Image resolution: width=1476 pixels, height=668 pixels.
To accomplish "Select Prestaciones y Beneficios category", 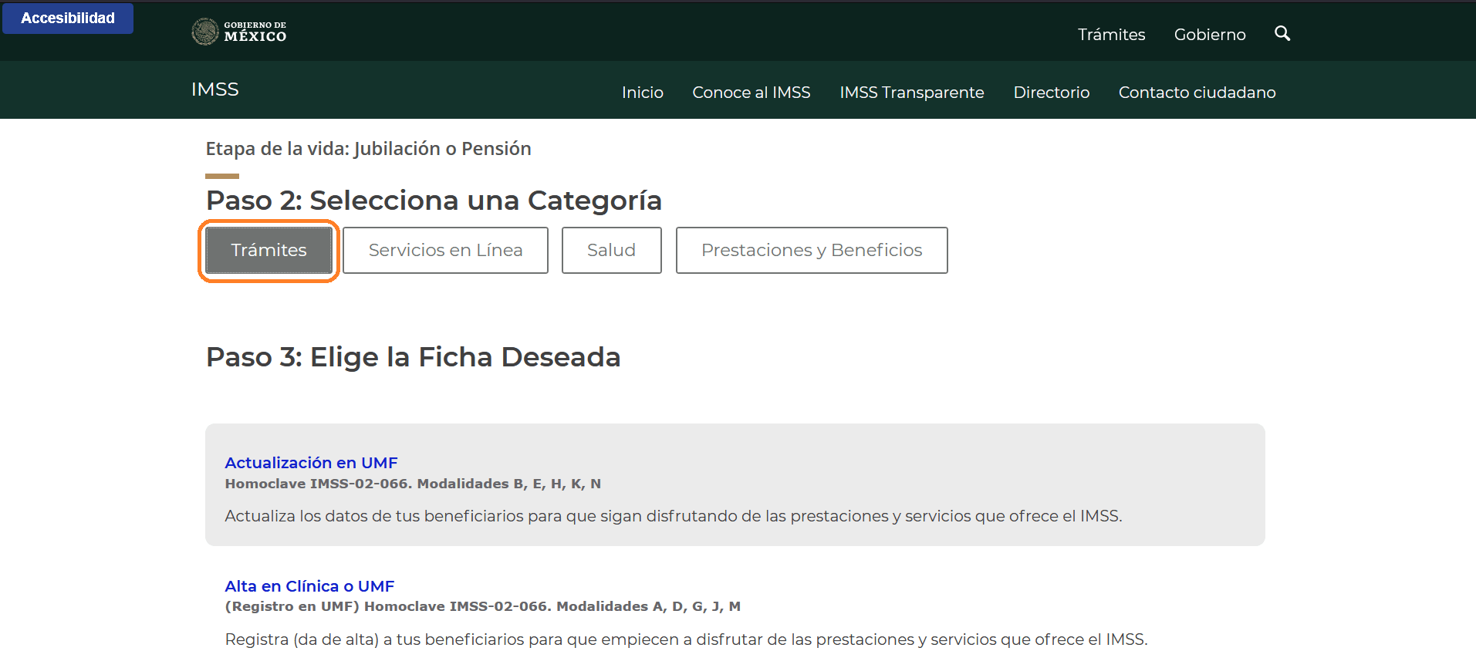I will (812, 250).
